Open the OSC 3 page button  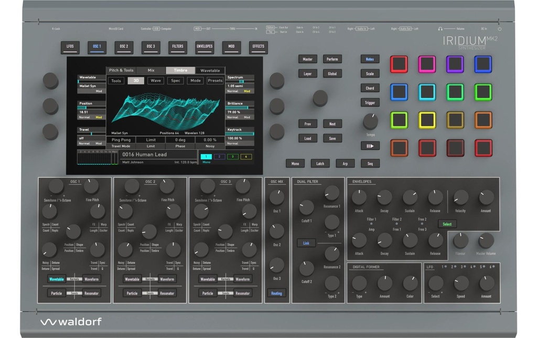click(151, 47)
